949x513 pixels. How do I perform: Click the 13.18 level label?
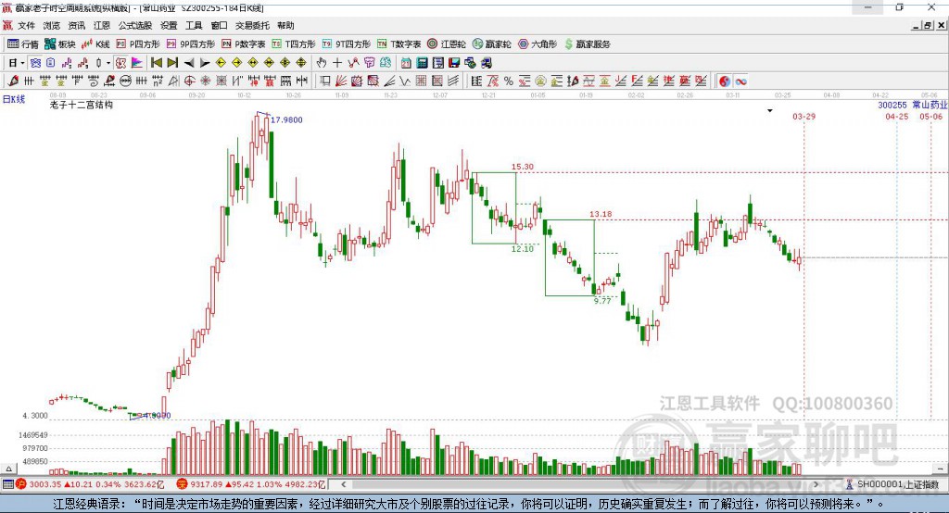[x=601, y=214]
